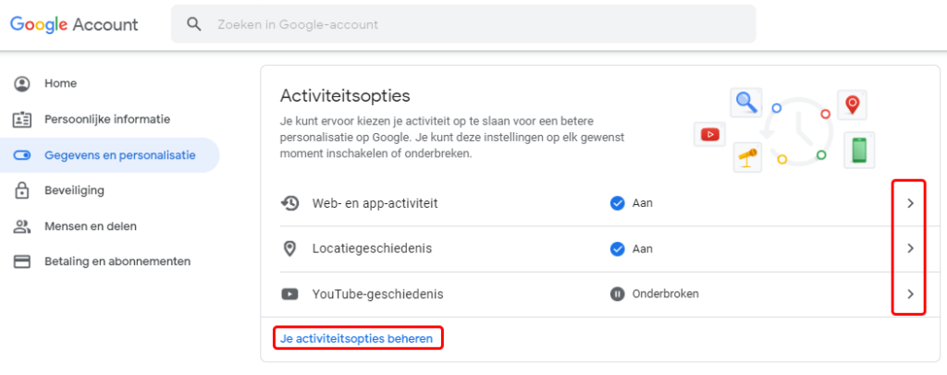Screen dimensions: 947x375
Task: Click the Mensen en delen people icon
Action: (x=22, y=226)
